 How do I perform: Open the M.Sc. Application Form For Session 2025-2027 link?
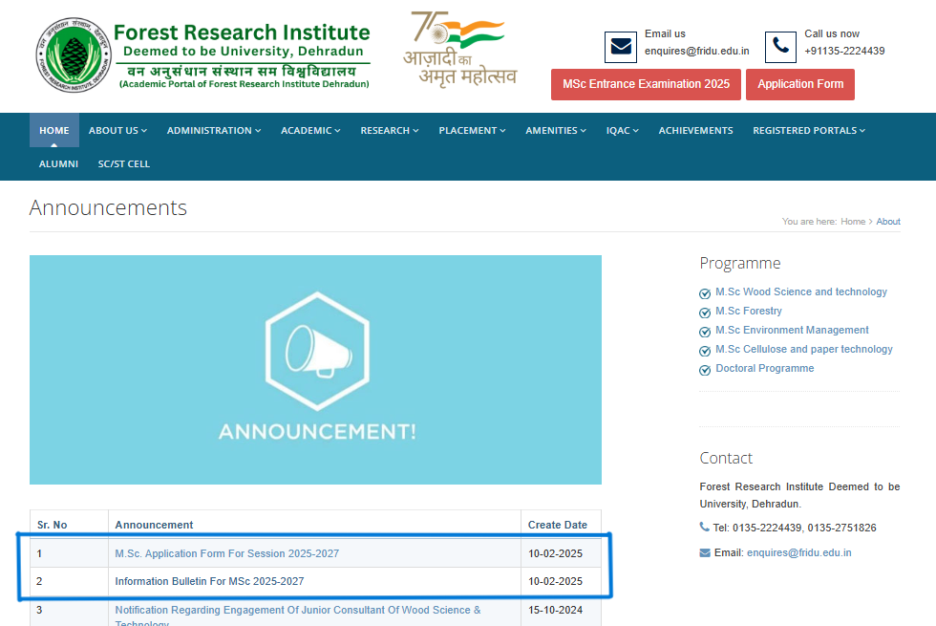coord(226,552)
